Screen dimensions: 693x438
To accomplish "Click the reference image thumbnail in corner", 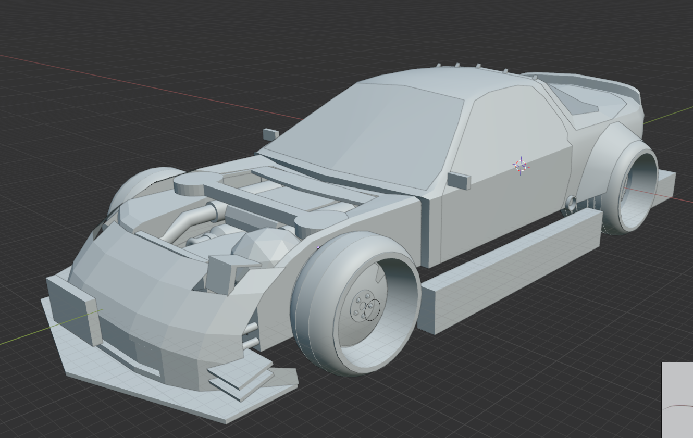I will [x=677, y=400].
